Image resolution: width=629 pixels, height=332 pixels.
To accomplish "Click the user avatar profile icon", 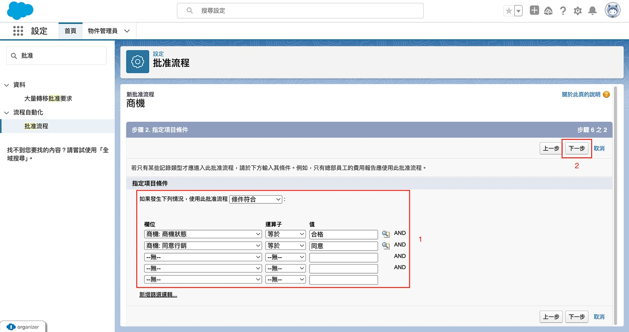I will [612, 11].
